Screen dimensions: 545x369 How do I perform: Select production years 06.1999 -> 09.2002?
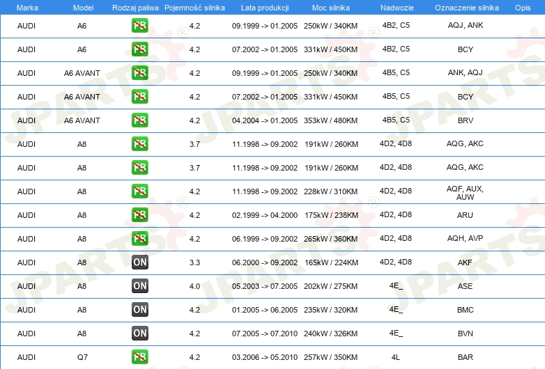click(265, 239)
